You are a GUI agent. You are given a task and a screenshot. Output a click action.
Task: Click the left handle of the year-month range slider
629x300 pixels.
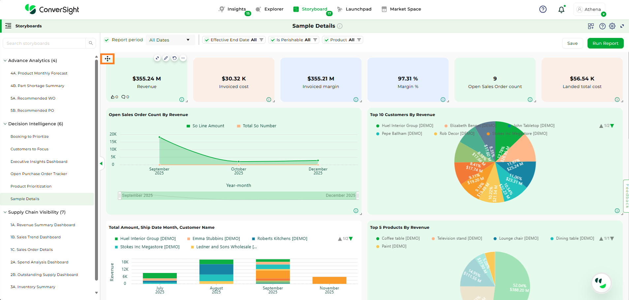[x=120, y=195]
